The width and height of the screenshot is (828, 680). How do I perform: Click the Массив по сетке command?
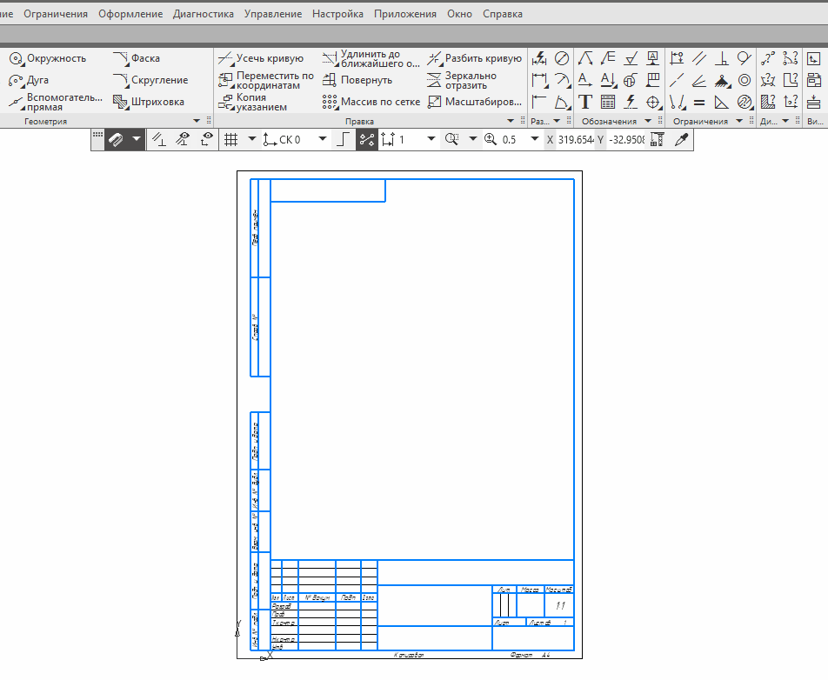click(x=371, y=102)
